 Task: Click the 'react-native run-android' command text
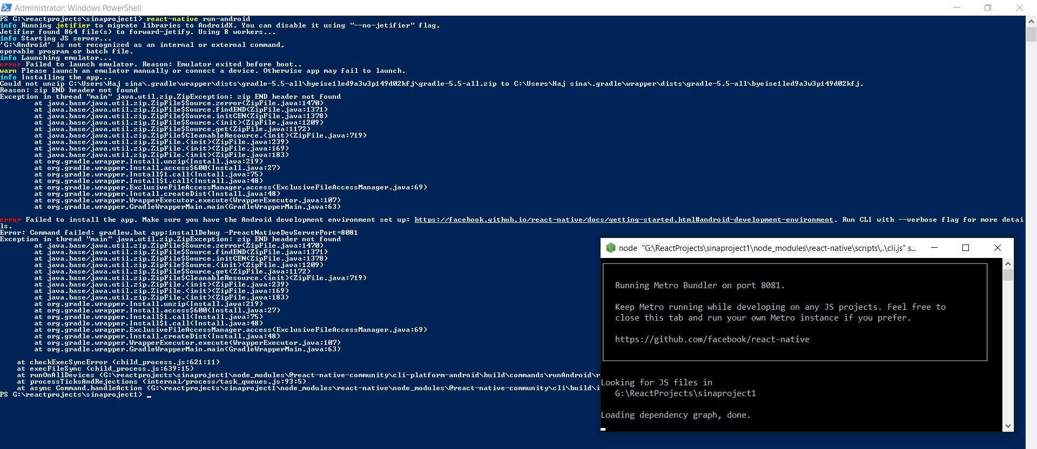click(198, 19)
